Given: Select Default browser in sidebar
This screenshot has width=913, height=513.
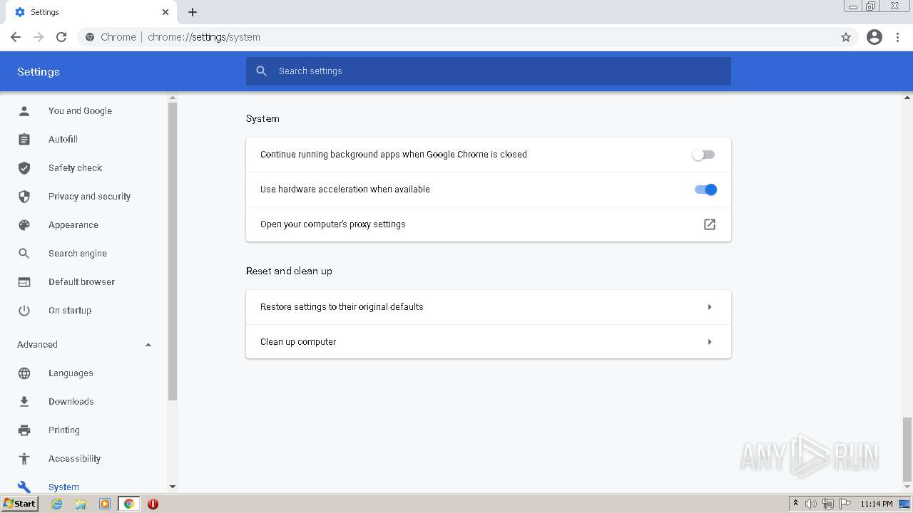Looking at the screenshot, I should 81,282.
